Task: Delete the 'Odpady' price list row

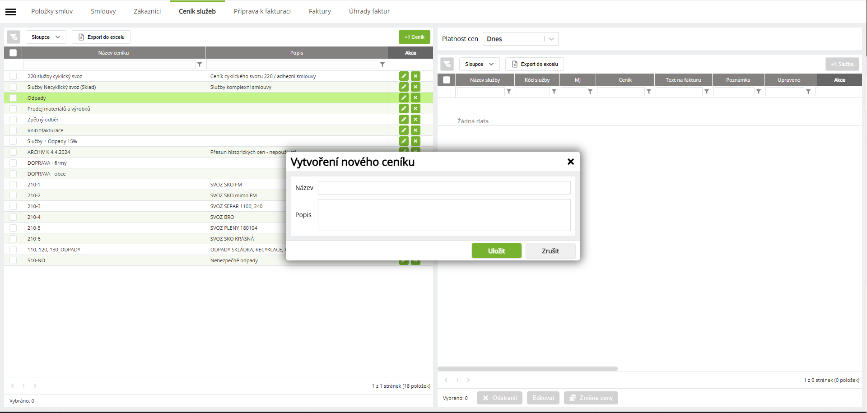Action: coord(416,98)
